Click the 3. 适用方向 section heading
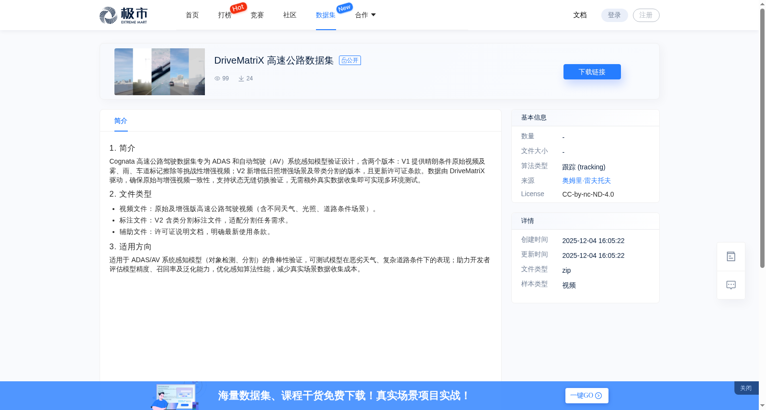Viewport: 766px width, 410px height. (130, 247)
